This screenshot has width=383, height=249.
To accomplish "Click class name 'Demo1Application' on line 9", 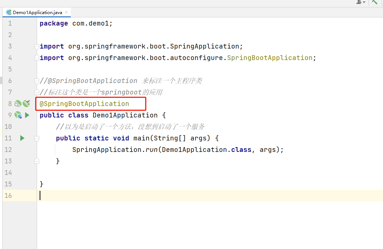I will 125,115.
